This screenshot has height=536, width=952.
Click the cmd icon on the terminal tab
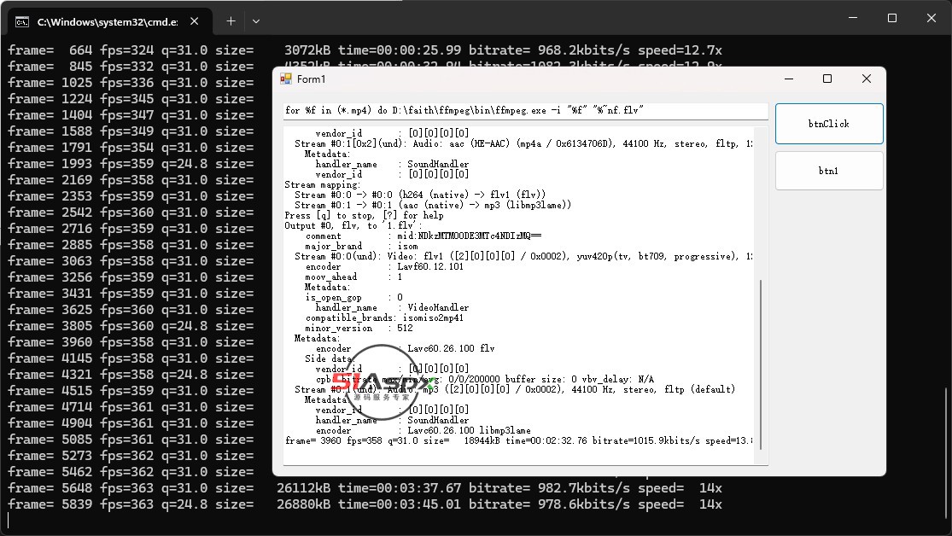(22, 22)
